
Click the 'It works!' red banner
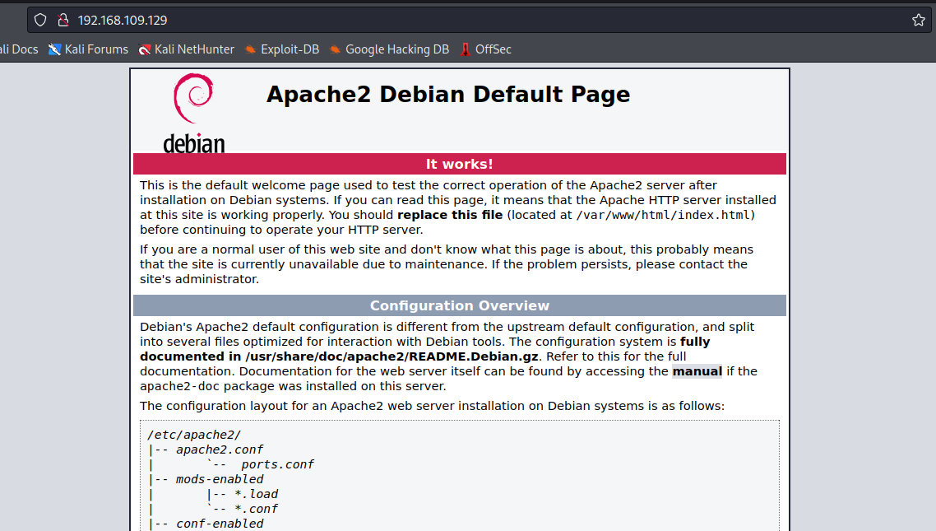pyautogui.click(x=460, y=164)
